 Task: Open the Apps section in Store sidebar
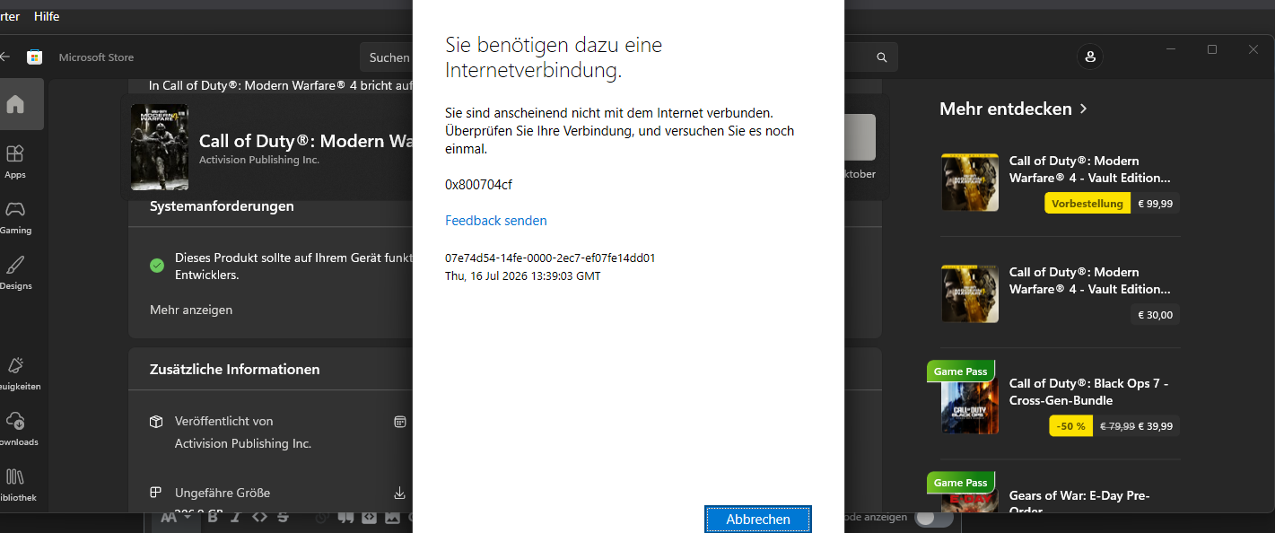coord(15,162)
